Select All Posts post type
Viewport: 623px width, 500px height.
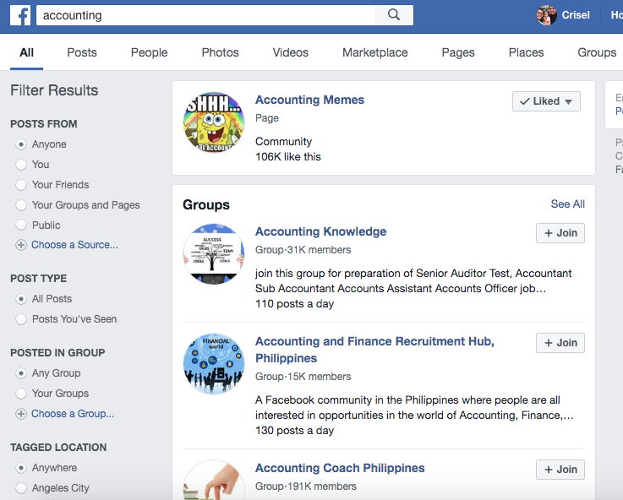click(21, 299)
